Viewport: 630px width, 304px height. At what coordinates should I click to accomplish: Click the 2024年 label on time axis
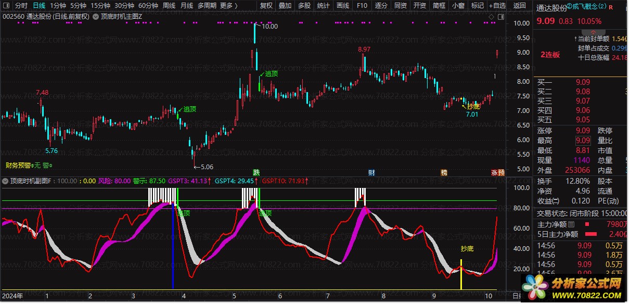(x=12, y=296)
